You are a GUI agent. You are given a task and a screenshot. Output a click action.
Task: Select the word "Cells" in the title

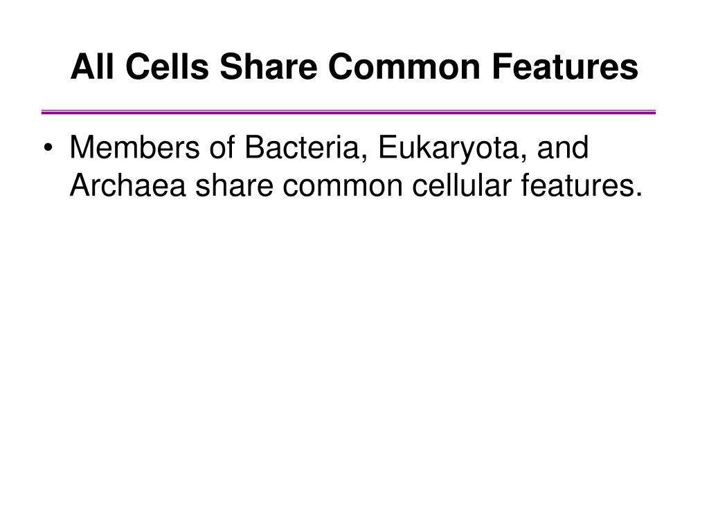[x=167, y=66]
